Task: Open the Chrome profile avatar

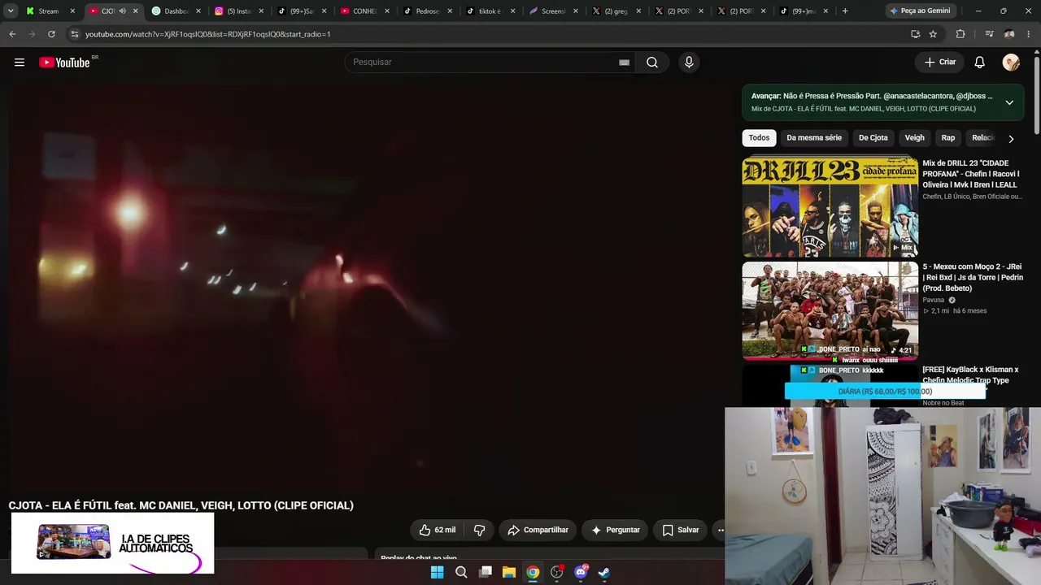Action: pyautogui.click(x=1009, y=34)
